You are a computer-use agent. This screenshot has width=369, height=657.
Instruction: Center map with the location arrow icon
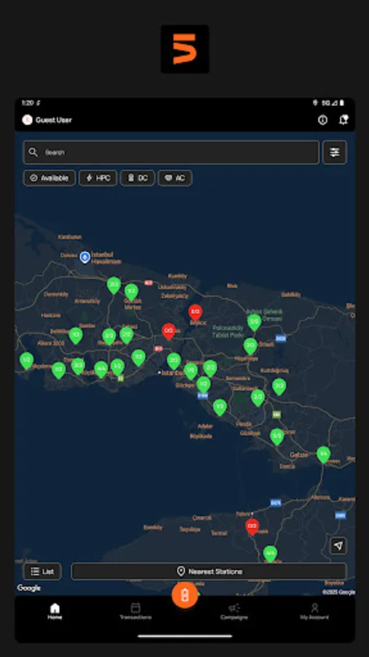[338, 545]
